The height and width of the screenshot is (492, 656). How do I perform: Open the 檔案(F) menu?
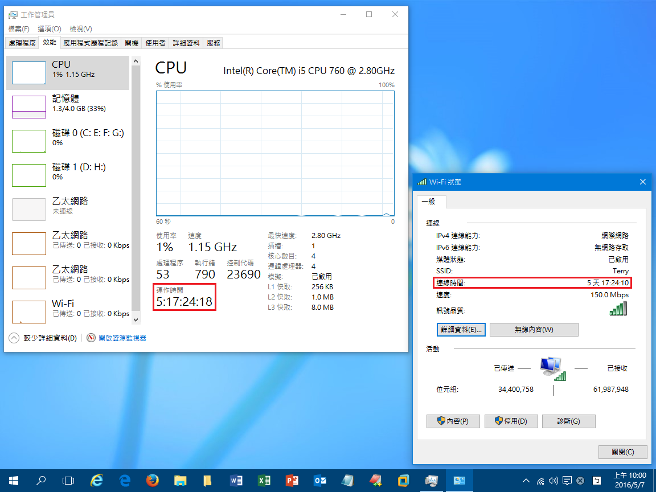click(x=19, y=29)
